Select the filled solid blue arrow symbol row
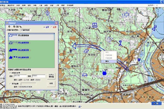The width and height of the screenshot is (164, 109). 31,50
